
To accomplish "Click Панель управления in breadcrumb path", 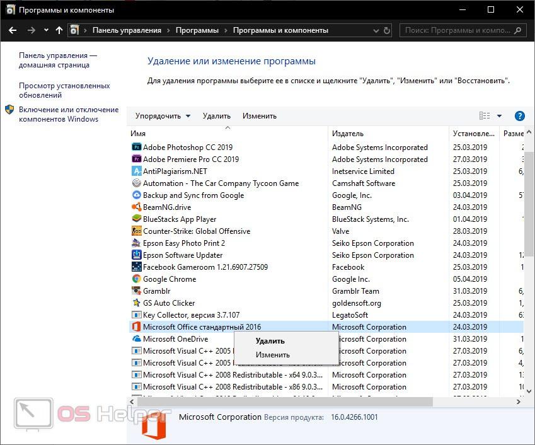I will click(127, 30).
